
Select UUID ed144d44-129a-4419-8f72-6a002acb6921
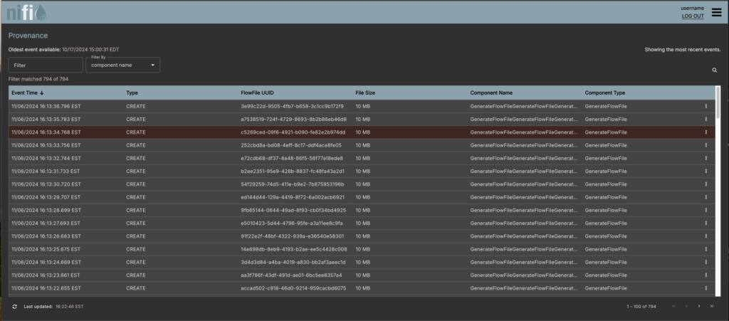point(293,197)
